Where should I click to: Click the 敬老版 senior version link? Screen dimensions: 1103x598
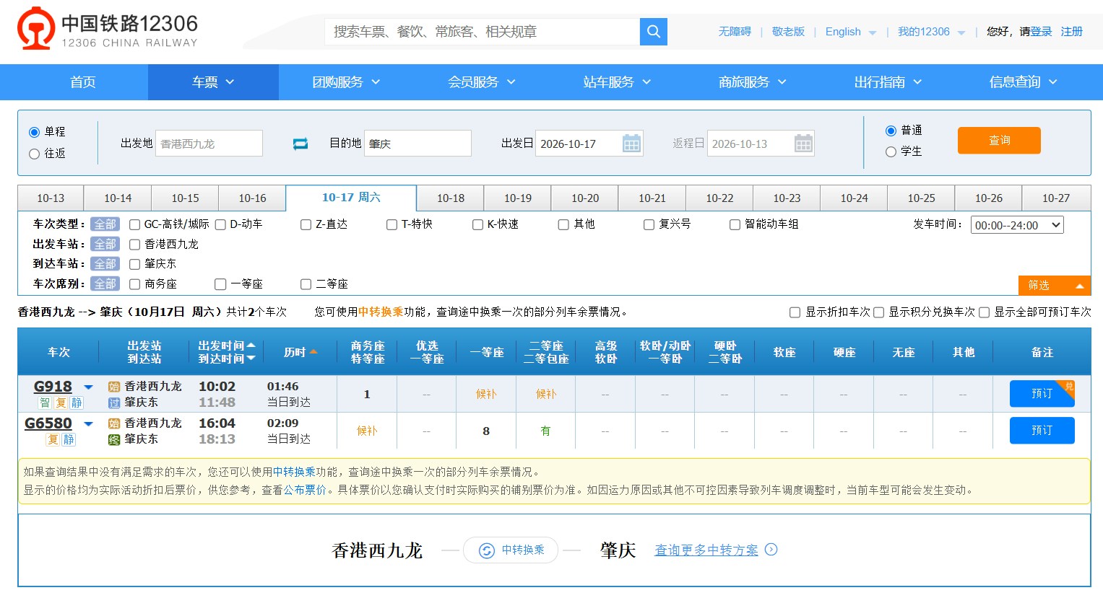point(788,32)
